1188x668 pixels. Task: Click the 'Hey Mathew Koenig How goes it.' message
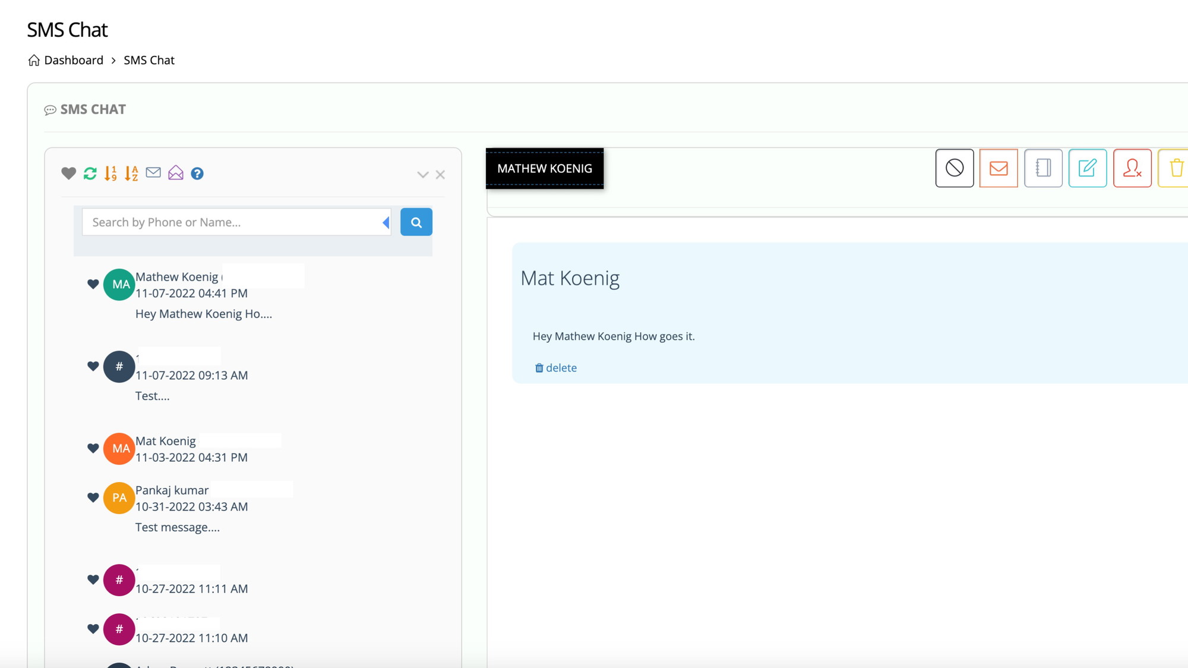[x=614, y=336]
